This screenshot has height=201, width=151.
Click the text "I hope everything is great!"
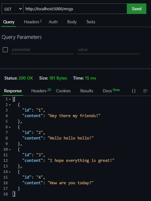[81, 161]
